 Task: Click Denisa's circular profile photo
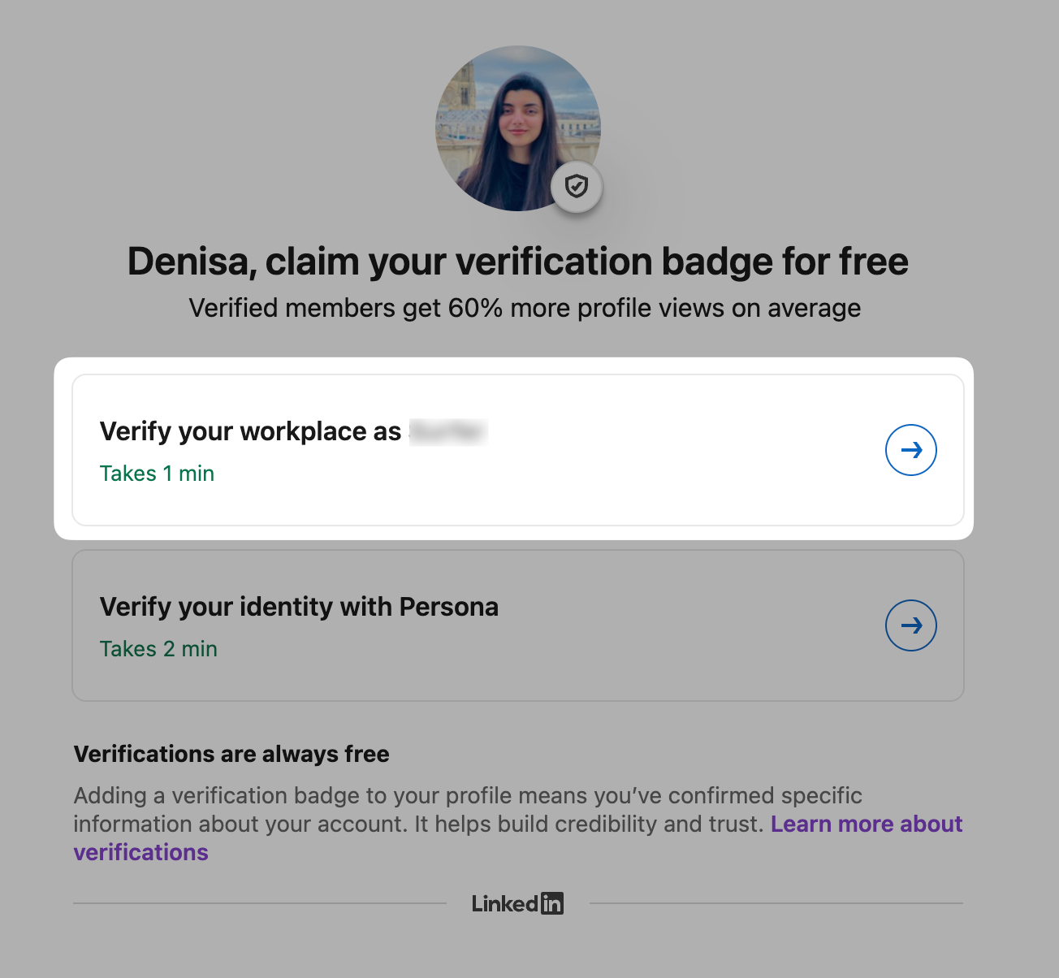[x=517, y=126]
